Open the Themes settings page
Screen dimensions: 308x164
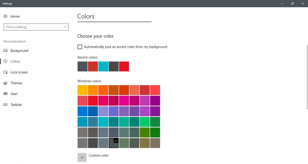(x=16, y=83)
